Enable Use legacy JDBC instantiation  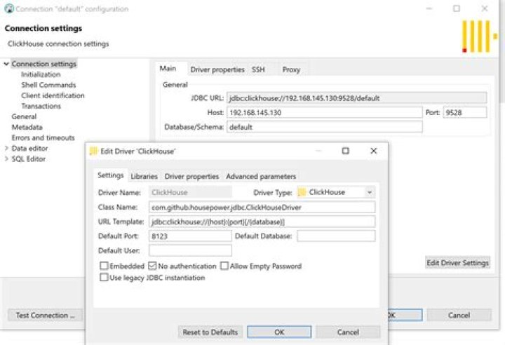coord(104,278)
